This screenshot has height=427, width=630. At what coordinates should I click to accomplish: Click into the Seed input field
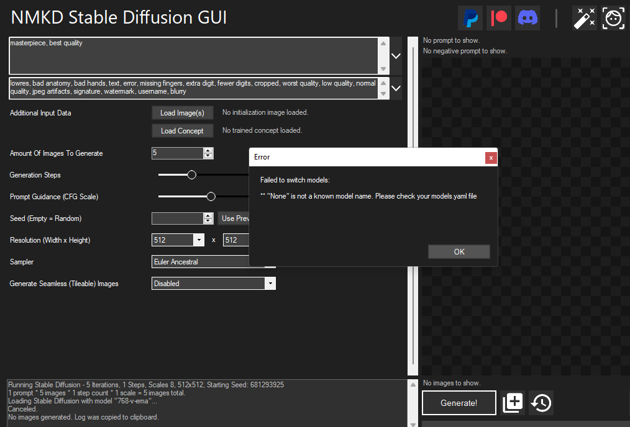[x=177, y=218]
